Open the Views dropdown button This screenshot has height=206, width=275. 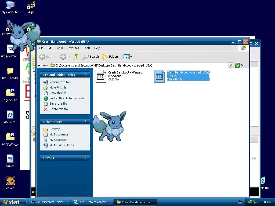128,57
